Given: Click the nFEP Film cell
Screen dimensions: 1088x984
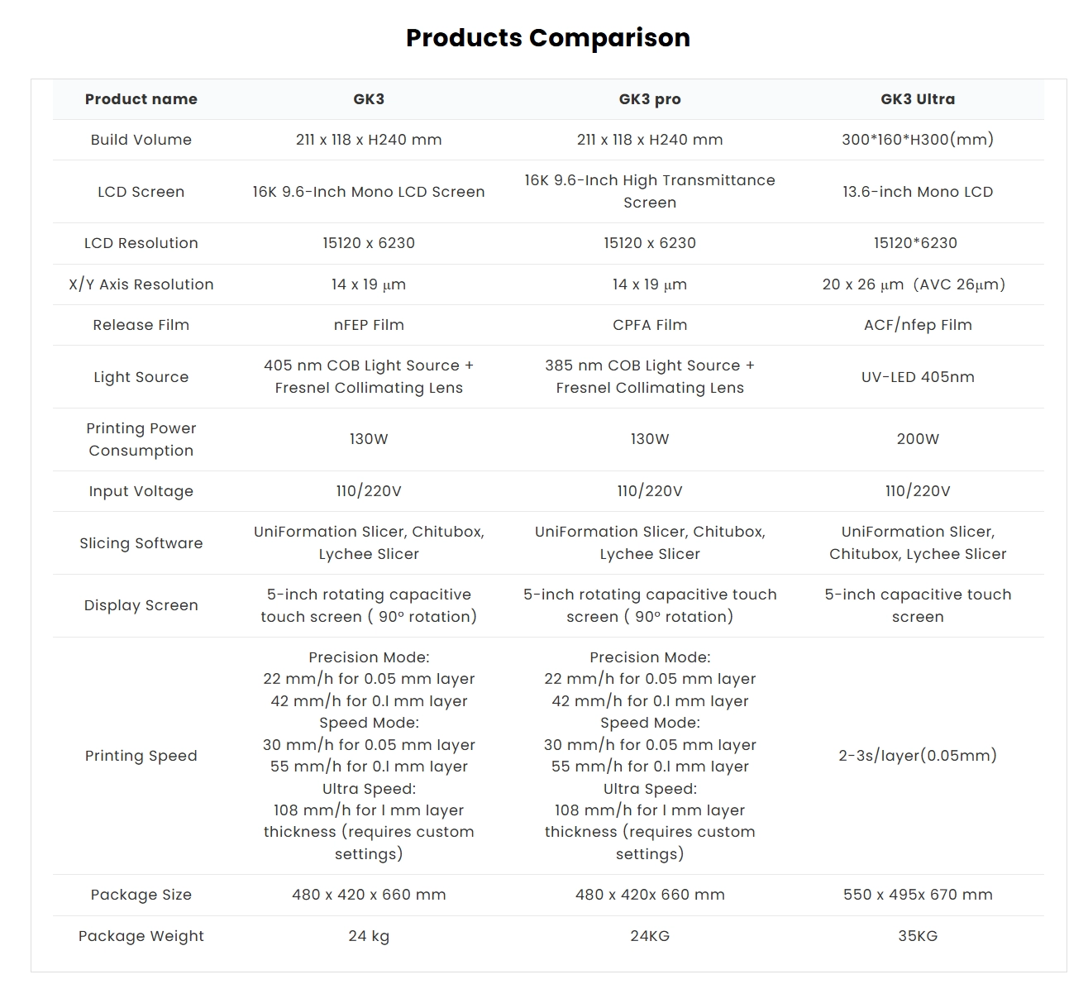Looking at the screenshot, I should click(x=369, y=325).
